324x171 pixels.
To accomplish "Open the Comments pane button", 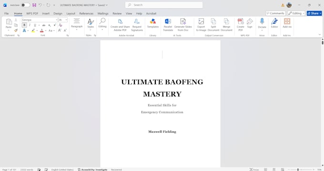I will click(275, 13).
